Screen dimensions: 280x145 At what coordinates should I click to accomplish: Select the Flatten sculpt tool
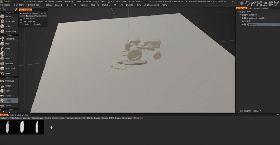(x=8, y=16)
